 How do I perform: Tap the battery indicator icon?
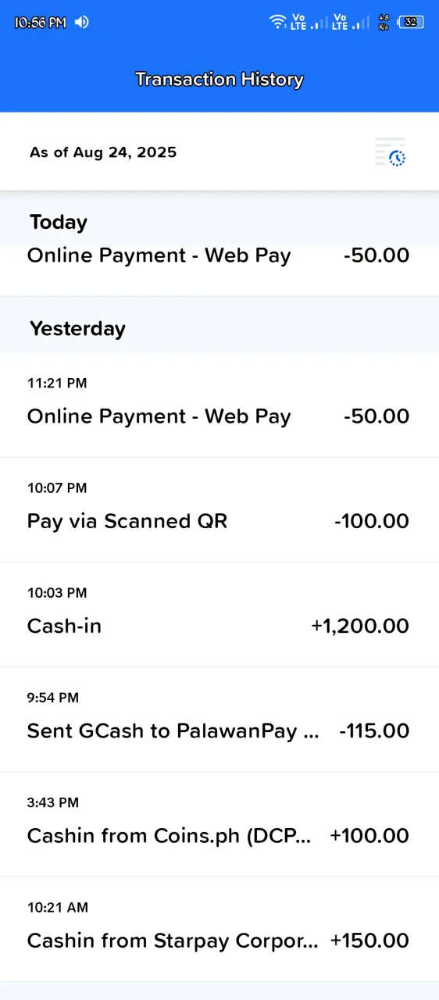click(411, 22)
